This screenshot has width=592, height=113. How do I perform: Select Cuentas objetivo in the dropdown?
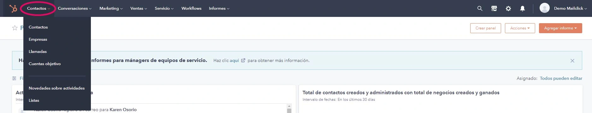coord(44,64)
